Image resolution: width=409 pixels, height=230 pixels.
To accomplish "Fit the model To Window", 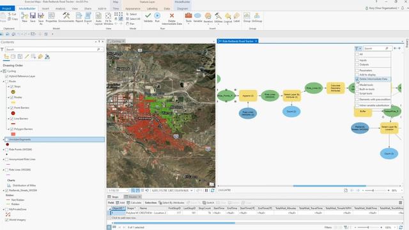I will 108,19.
